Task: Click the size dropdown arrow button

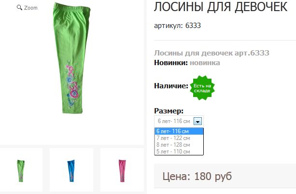Action: (197, 121)
